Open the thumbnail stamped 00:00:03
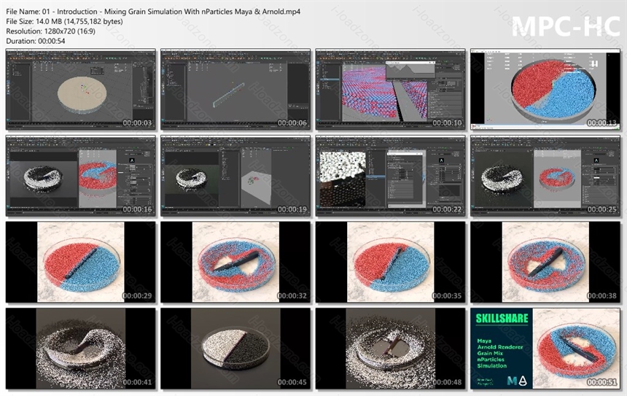The image size is (627, 396). click(81, 90)
